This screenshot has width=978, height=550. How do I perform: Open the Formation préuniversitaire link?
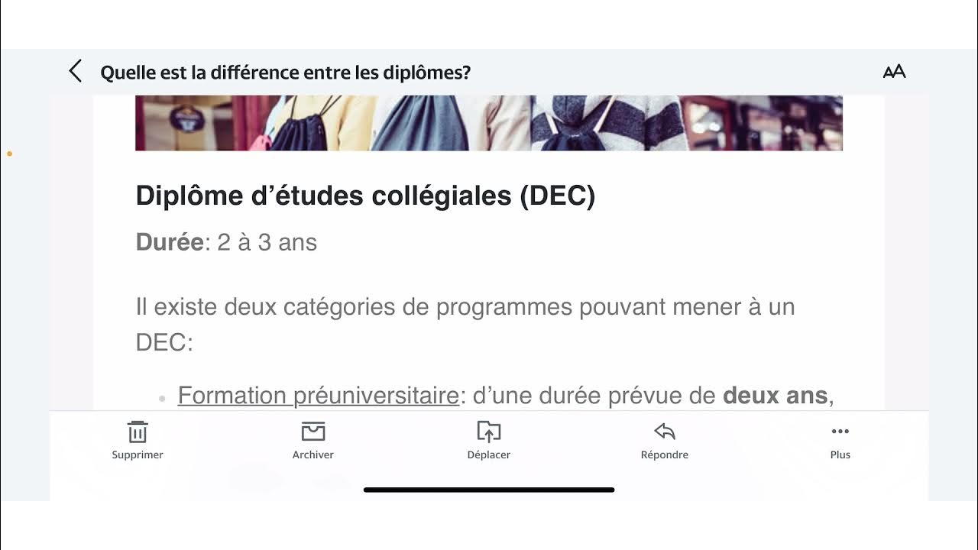pyautogui.click(x=318, y=396)
